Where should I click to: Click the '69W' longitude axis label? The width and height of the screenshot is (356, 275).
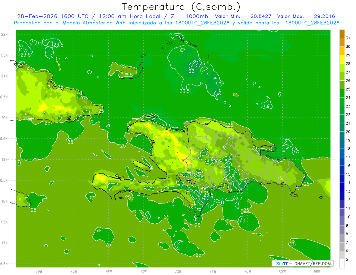point(282,271)
